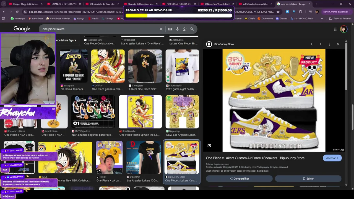The width and height of the screenshot is (354, 199).
Task: Go to the Google logo homepage
Action: (22, 29)
